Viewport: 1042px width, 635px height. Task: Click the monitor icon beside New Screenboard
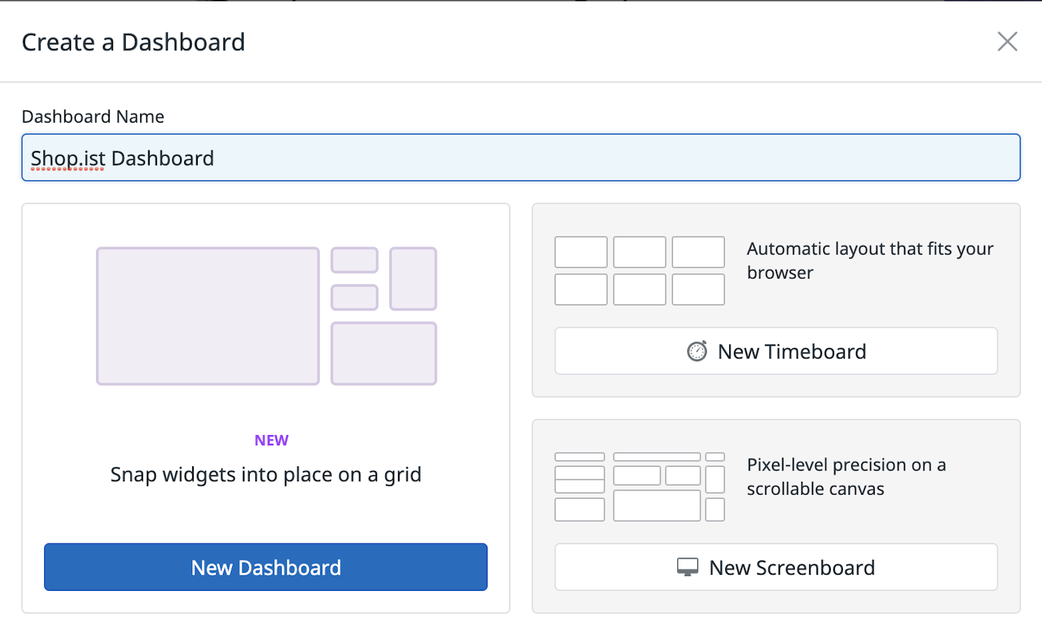(687, 567)
